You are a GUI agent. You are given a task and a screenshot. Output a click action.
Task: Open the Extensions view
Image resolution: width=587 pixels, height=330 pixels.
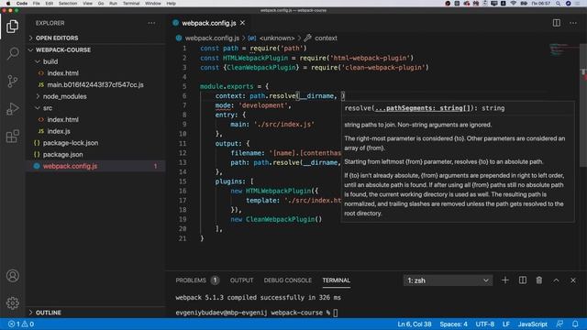pos(12,136)
